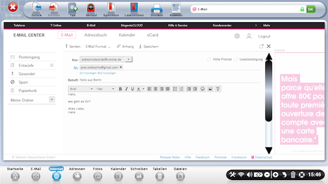Open a new Tab with the Tab icon
Screen dimensions: 328x184
click(73, 8)
